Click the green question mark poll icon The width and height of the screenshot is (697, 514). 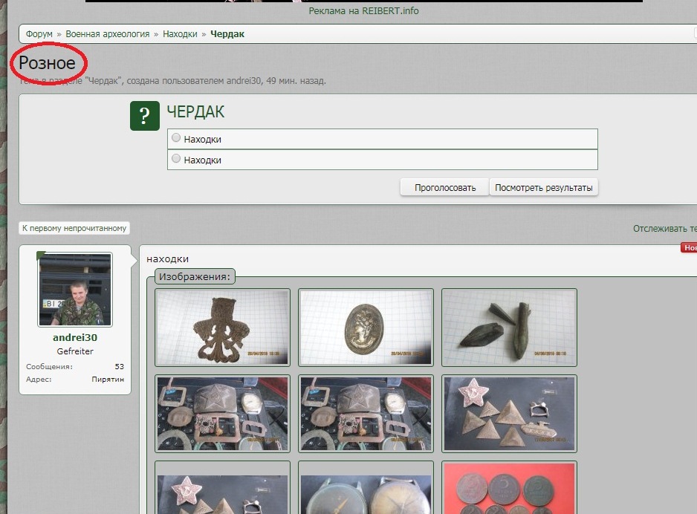click(145, 116)
